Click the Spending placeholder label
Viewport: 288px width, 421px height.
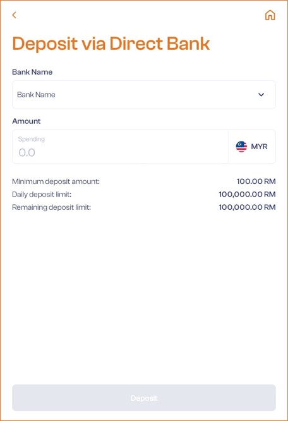point(32,139)
